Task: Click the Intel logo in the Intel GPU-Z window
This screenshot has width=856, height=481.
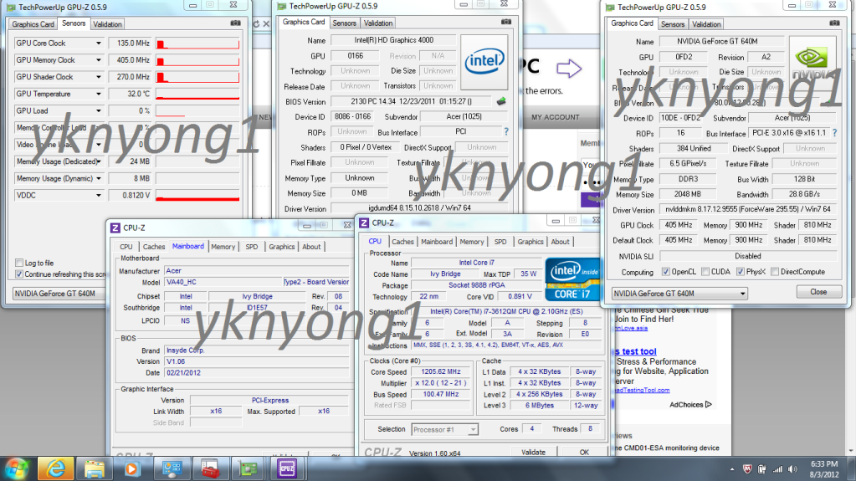Action: tap(484, 62)
